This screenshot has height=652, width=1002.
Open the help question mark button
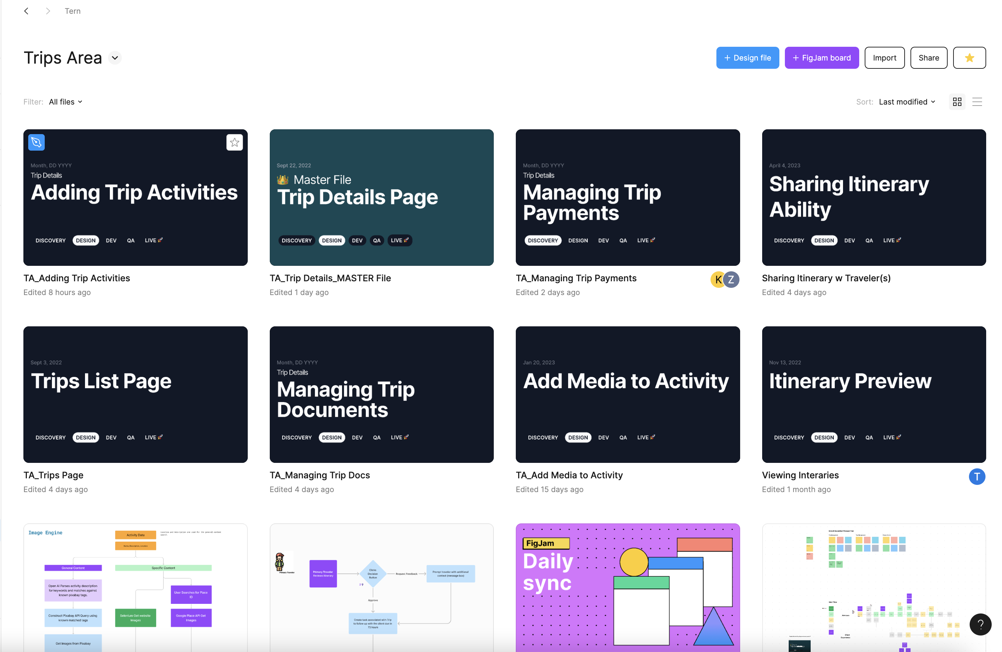pyautogui.click(x=980, y=624)
